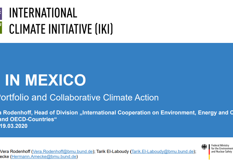Click the purple IKI logo square
The height and width of the screenshot is (165, 233).
click(x=1, y=14)
